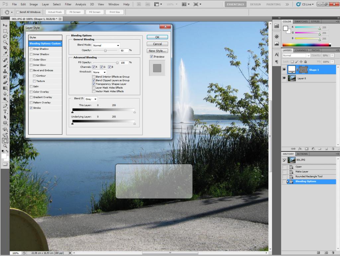This screenshot has height=256, width=340.
Task: Select the Rectangular Marquee tool
Action: point(5,31)
